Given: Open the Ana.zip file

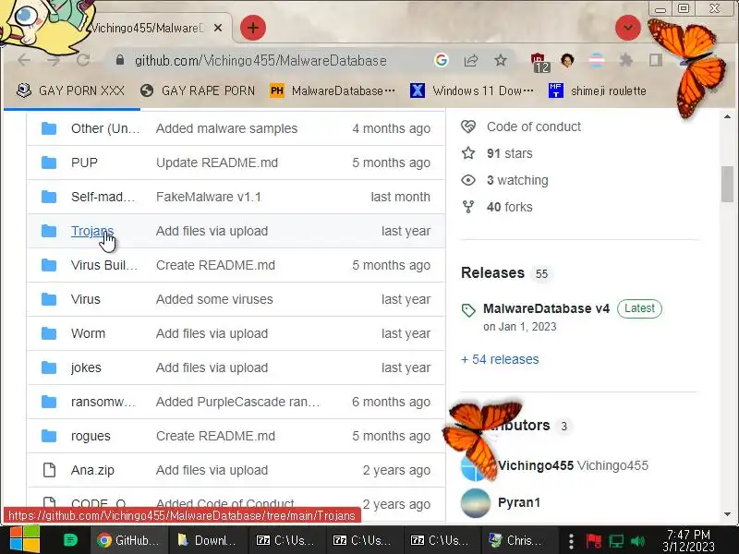Looking at the screenshot, I should [92, 470].
